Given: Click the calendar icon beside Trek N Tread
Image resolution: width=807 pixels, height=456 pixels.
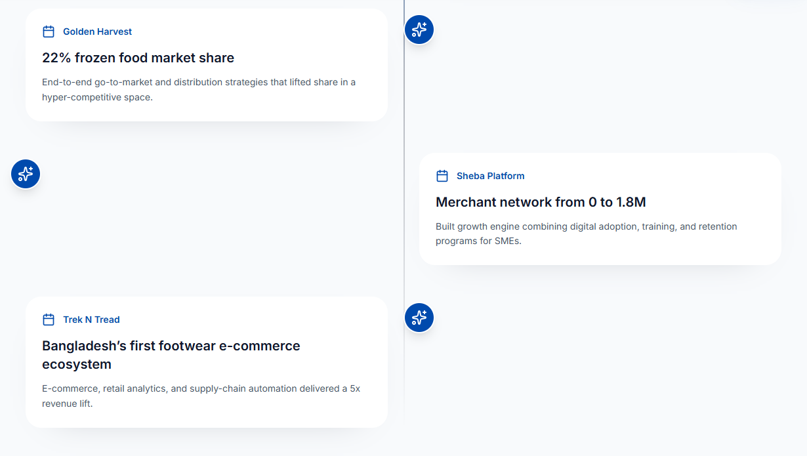Looking at the screenshot, I should click(x=49, y=320).
